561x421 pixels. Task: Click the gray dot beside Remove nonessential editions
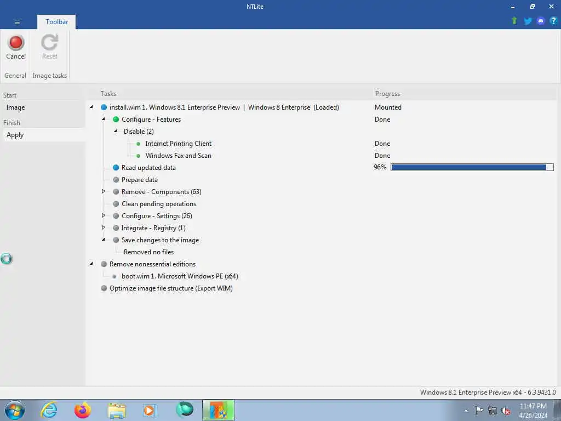point(104,264)
